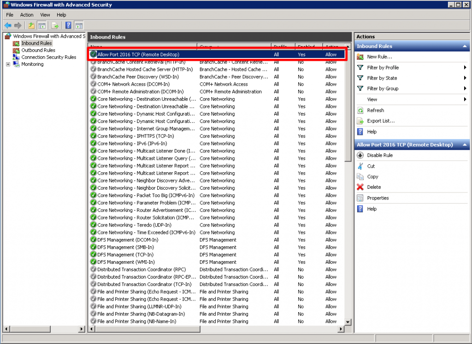Image resolution: width=472 pixels, height=344 pixels.
Task: Open the Action menu
Action: tap(27, 15)
